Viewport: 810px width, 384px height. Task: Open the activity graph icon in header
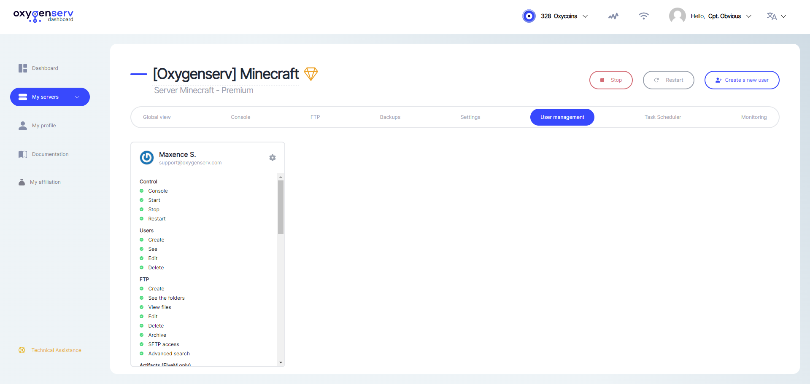point(613,16)
